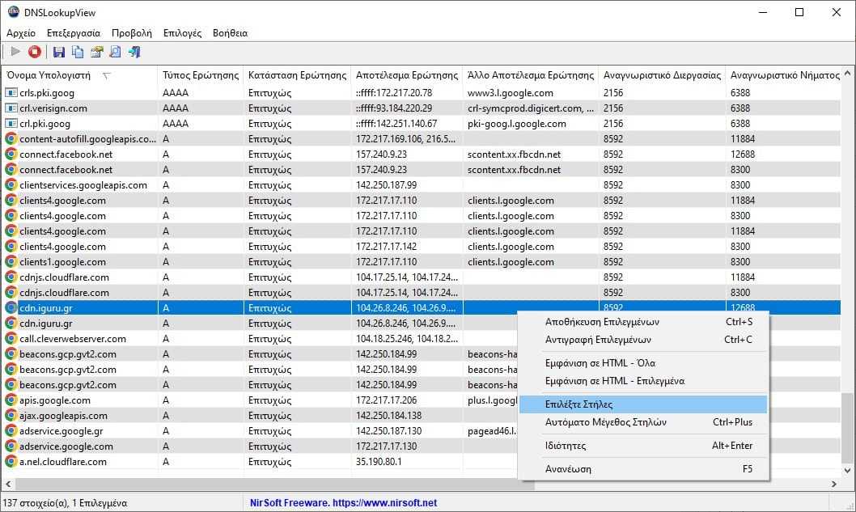This screenshot has width=856, height=512.
Task: Click the www3.l.google.com cell
Action: tap(511, 93)
